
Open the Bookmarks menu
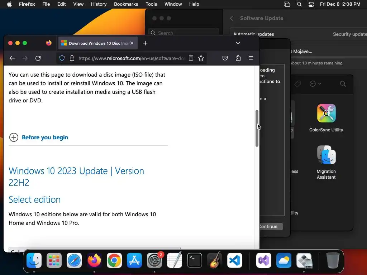pyautogui.click(x=126, y=4)
